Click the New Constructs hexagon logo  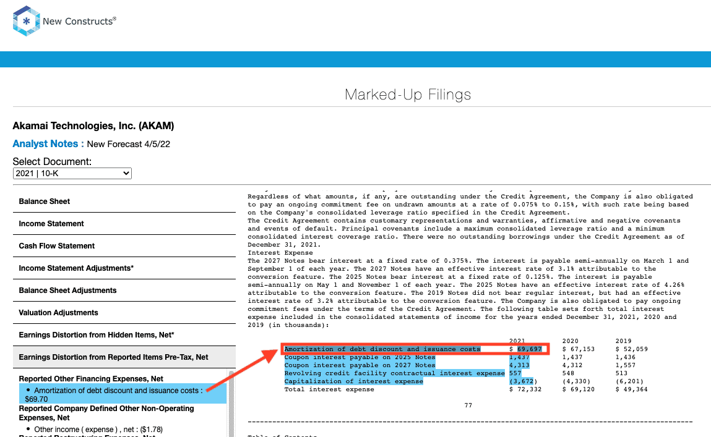click(x=27, y=21)
